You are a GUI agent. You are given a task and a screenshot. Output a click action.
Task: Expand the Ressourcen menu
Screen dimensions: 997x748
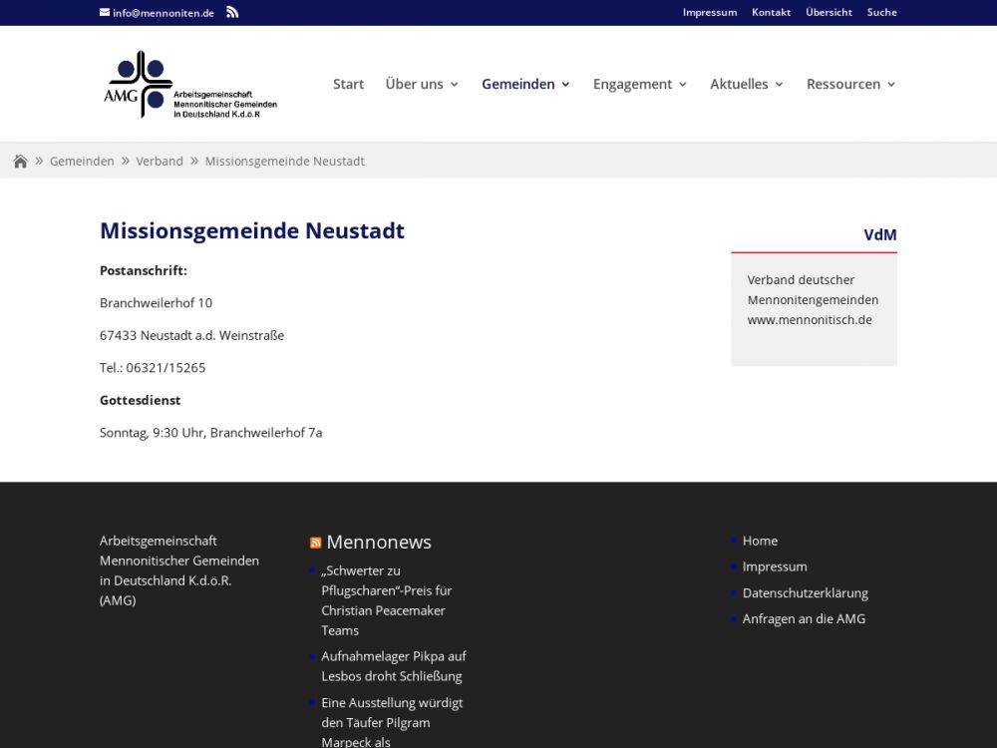pos(850,85)
